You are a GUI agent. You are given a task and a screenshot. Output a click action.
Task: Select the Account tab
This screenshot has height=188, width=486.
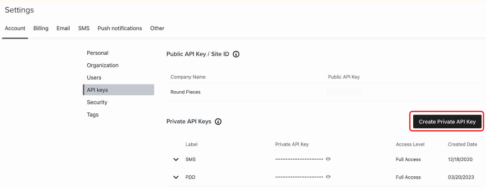pos(15,28)
